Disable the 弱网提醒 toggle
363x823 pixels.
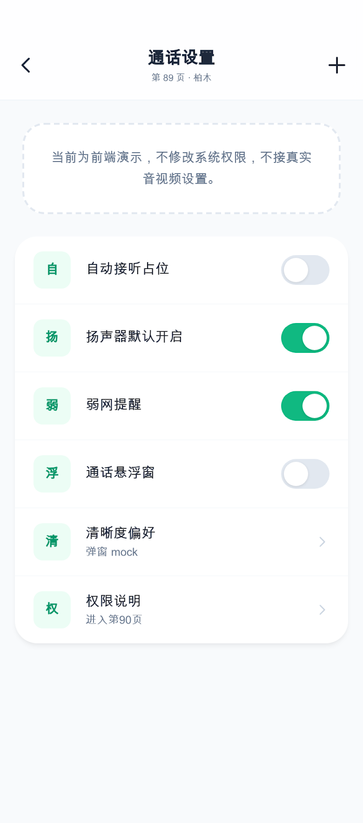[305, 406]
